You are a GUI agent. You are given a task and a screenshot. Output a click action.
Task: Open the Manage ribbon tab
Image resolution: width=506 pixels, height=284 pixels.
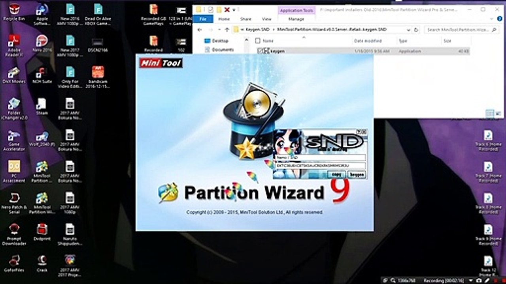pos(296,19)
